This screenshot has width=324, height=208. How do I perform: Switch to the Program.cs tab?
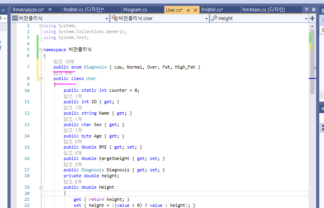(135, 10)
